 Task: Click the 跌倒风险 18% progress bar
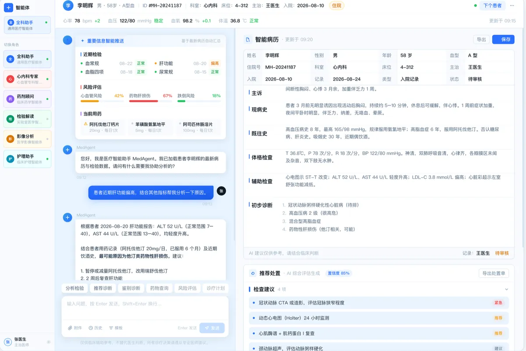point(199,101)
